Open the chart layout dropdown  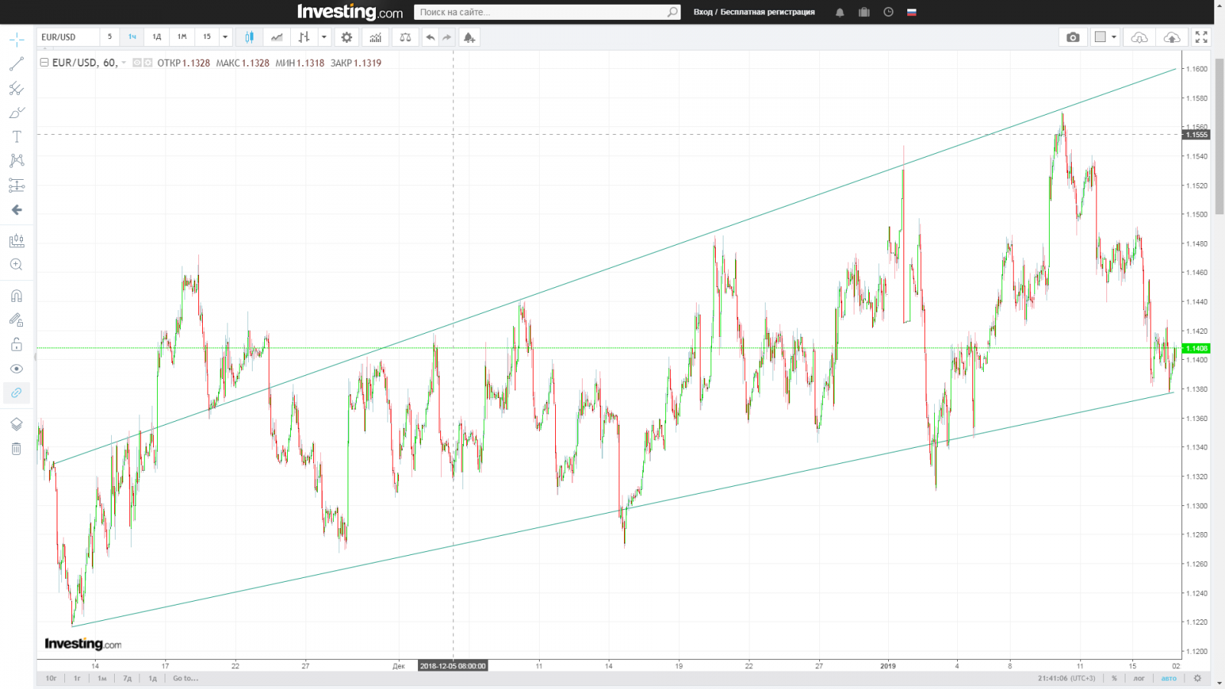(x=1106, y=37)
